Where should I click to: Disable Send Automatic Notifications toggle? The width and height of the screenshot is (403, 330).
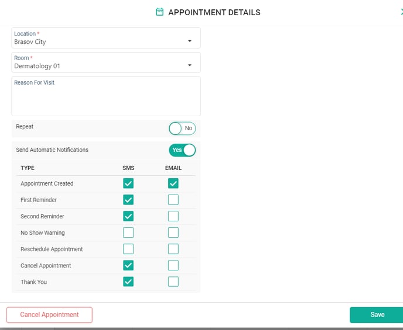[x=182, y=150]
